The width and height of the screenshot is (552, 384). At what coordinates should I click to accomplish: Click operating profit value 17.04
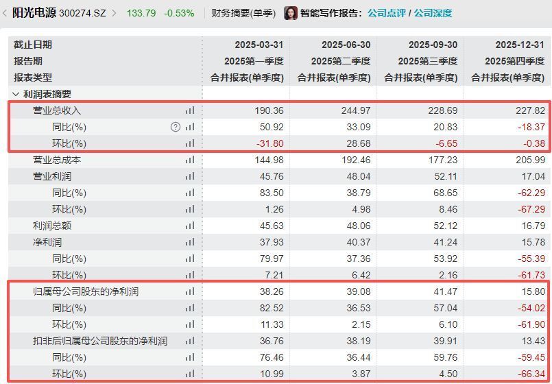coord(533,176)
